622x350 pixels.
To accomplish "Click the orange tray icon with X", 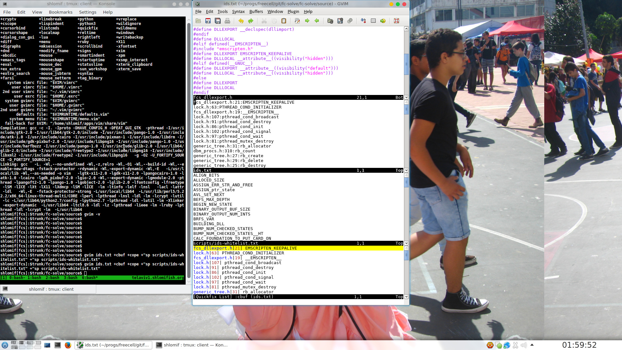I will coord(490,345).
